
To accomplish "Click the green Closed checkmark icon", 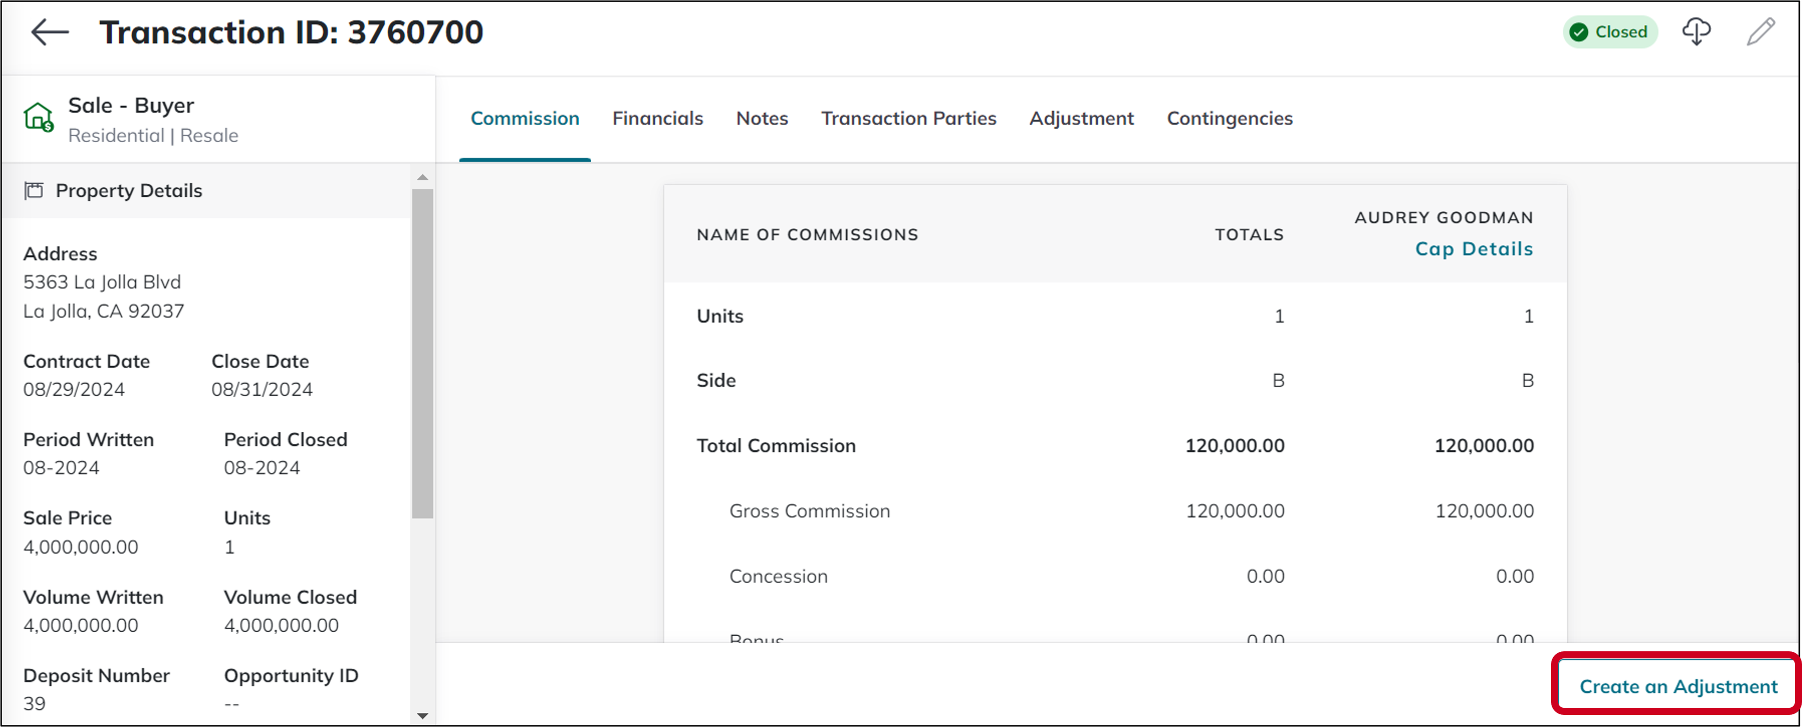I will tap(1578, 32).
